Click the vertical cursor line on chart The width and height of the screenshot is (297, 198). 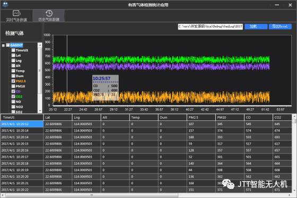(67, 70)
